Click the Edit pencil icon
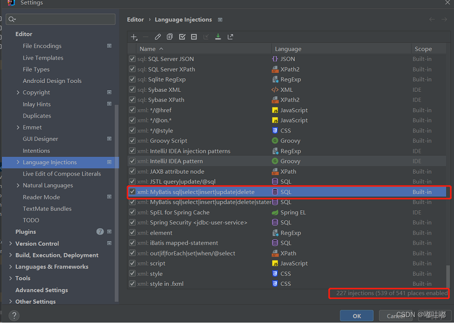The width and height of the screenshot is (454, 323). [x=157, y=37]
